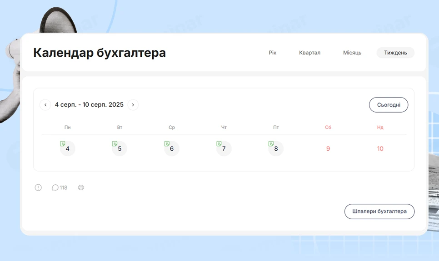This screenshot has height=261, width=439.
Task: Click the Календар бухгалтера heading
Action: tap(100, 53)
